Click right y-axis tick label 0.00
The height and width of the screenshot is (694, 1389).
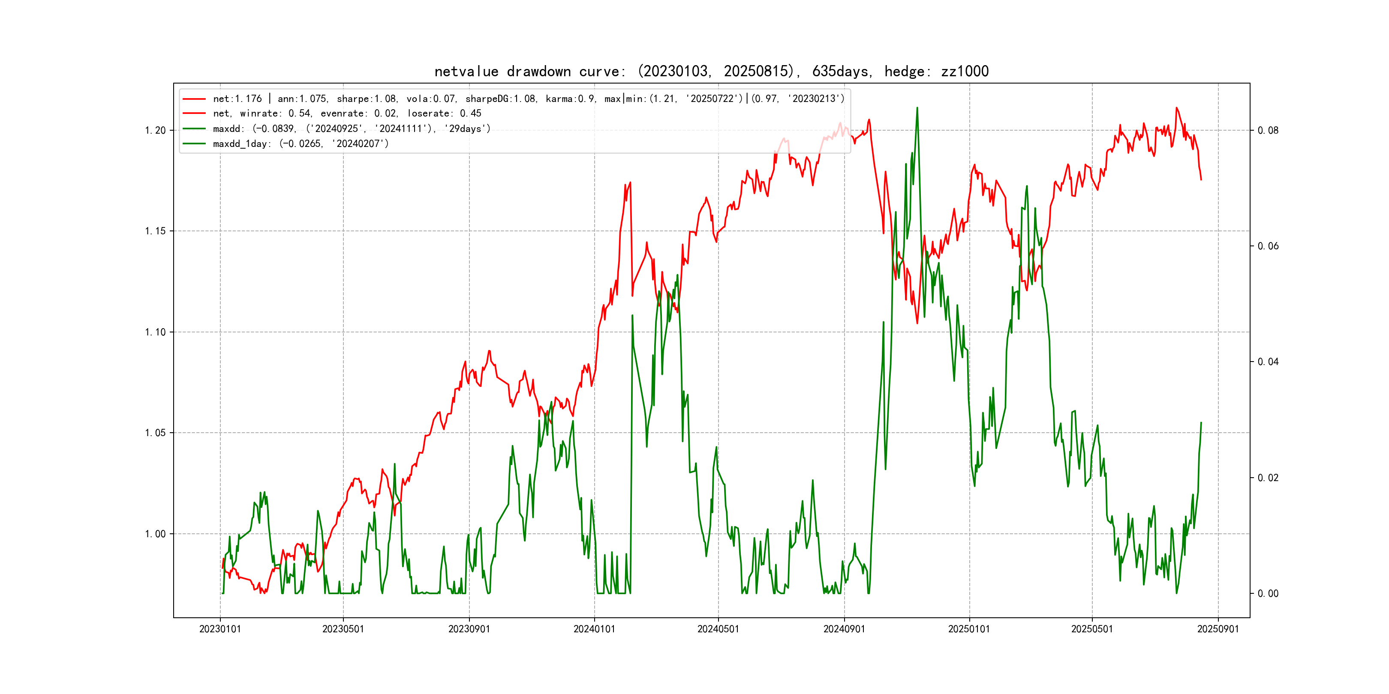[x=1268, y=594]
